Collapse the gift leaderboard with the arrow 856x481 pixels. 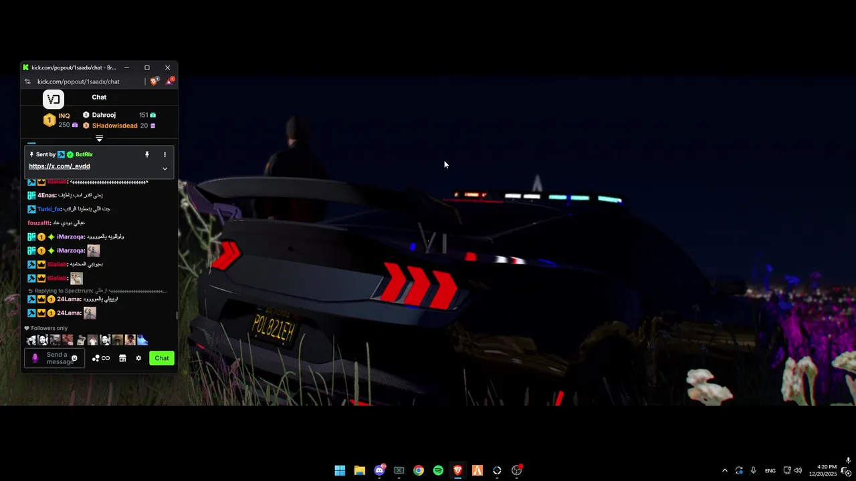click(x=99, y=138)
